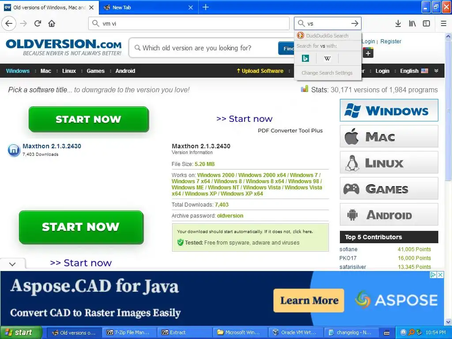Image resolution: width=452 pixels, height=339 pixels.
Task: Toggle the sidebar icon in toolbar
Action: 426,23
